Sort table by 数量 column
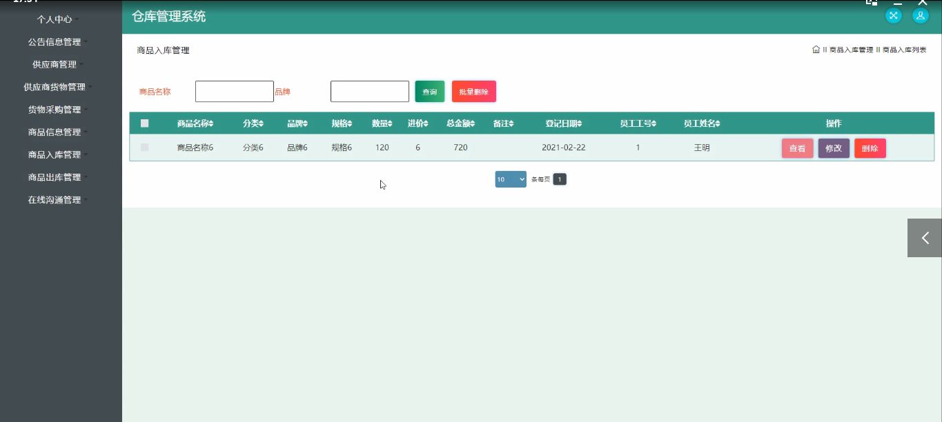942x422 pixels. click(382, 123)
